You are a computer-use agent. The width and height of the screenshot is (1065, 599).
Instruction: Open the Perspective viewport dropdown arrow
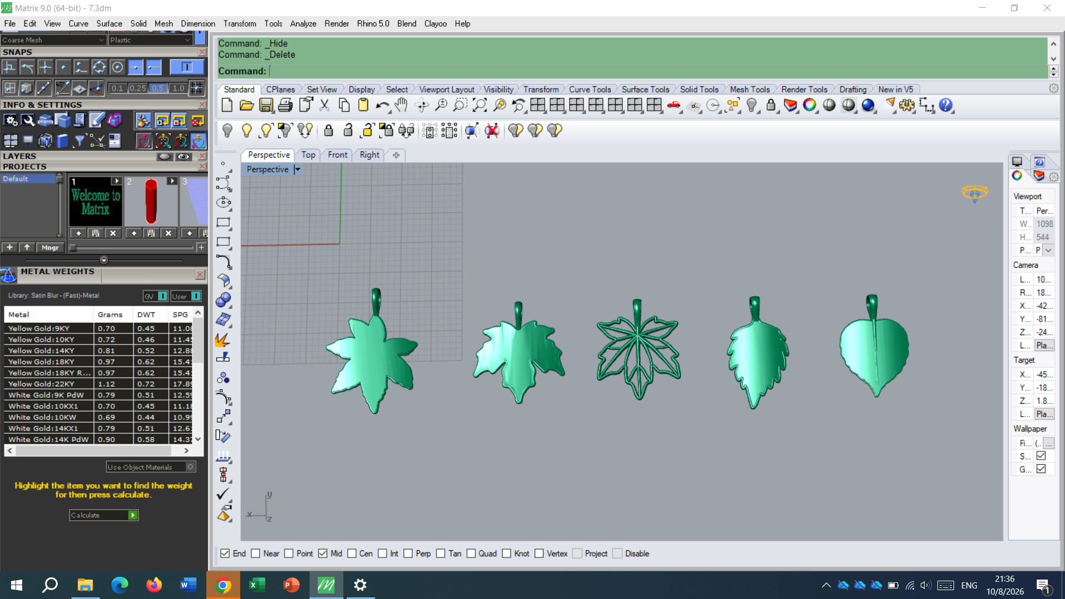(x=298, y=170)
